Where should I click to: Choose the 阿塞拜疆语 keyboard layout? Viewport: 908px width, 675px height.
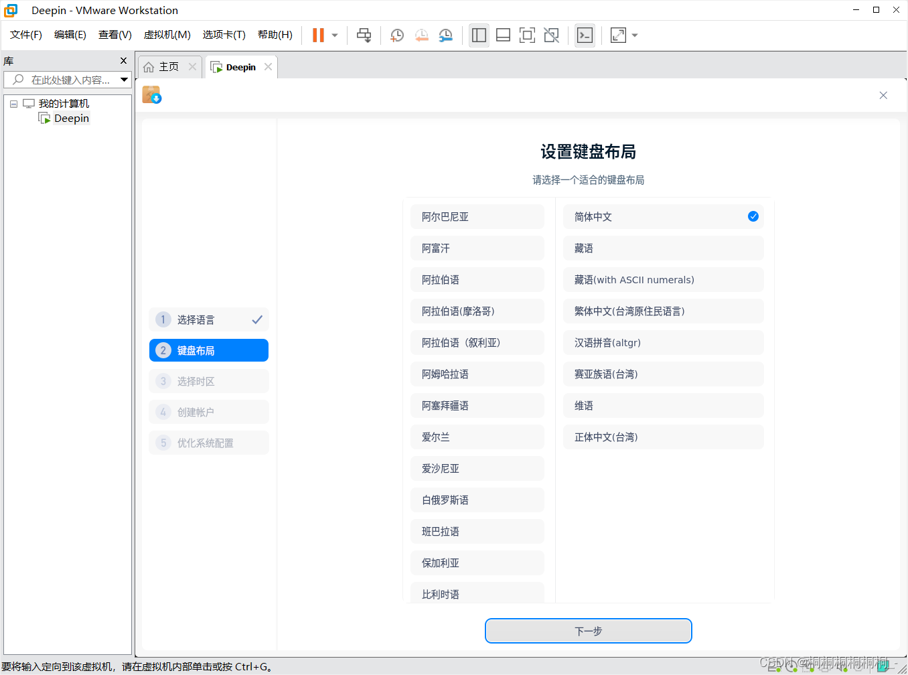point(477,405)
